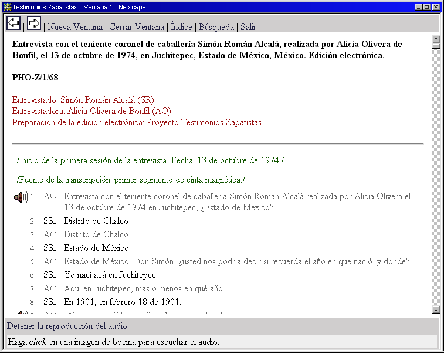Click the vertical scrollbar track
The width and height of the screenshot is (444, 353).
[436, 176]
